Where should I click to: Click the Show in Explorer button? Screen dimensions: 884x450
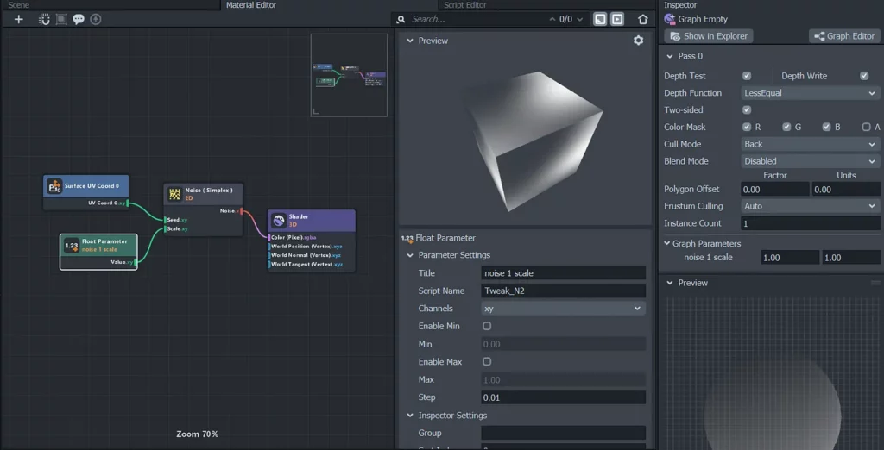pos(709,36)
